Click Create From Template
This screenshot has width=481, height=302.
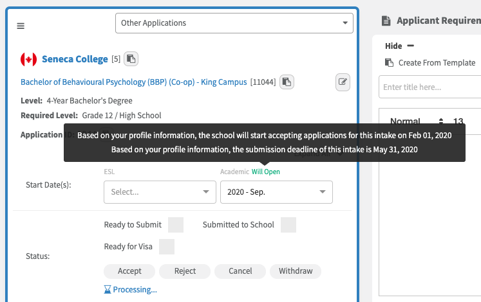coord(437,63)
